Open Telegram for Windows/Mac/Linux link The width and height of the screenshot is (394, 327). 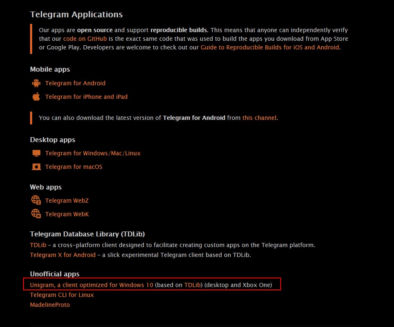(93, 153)
